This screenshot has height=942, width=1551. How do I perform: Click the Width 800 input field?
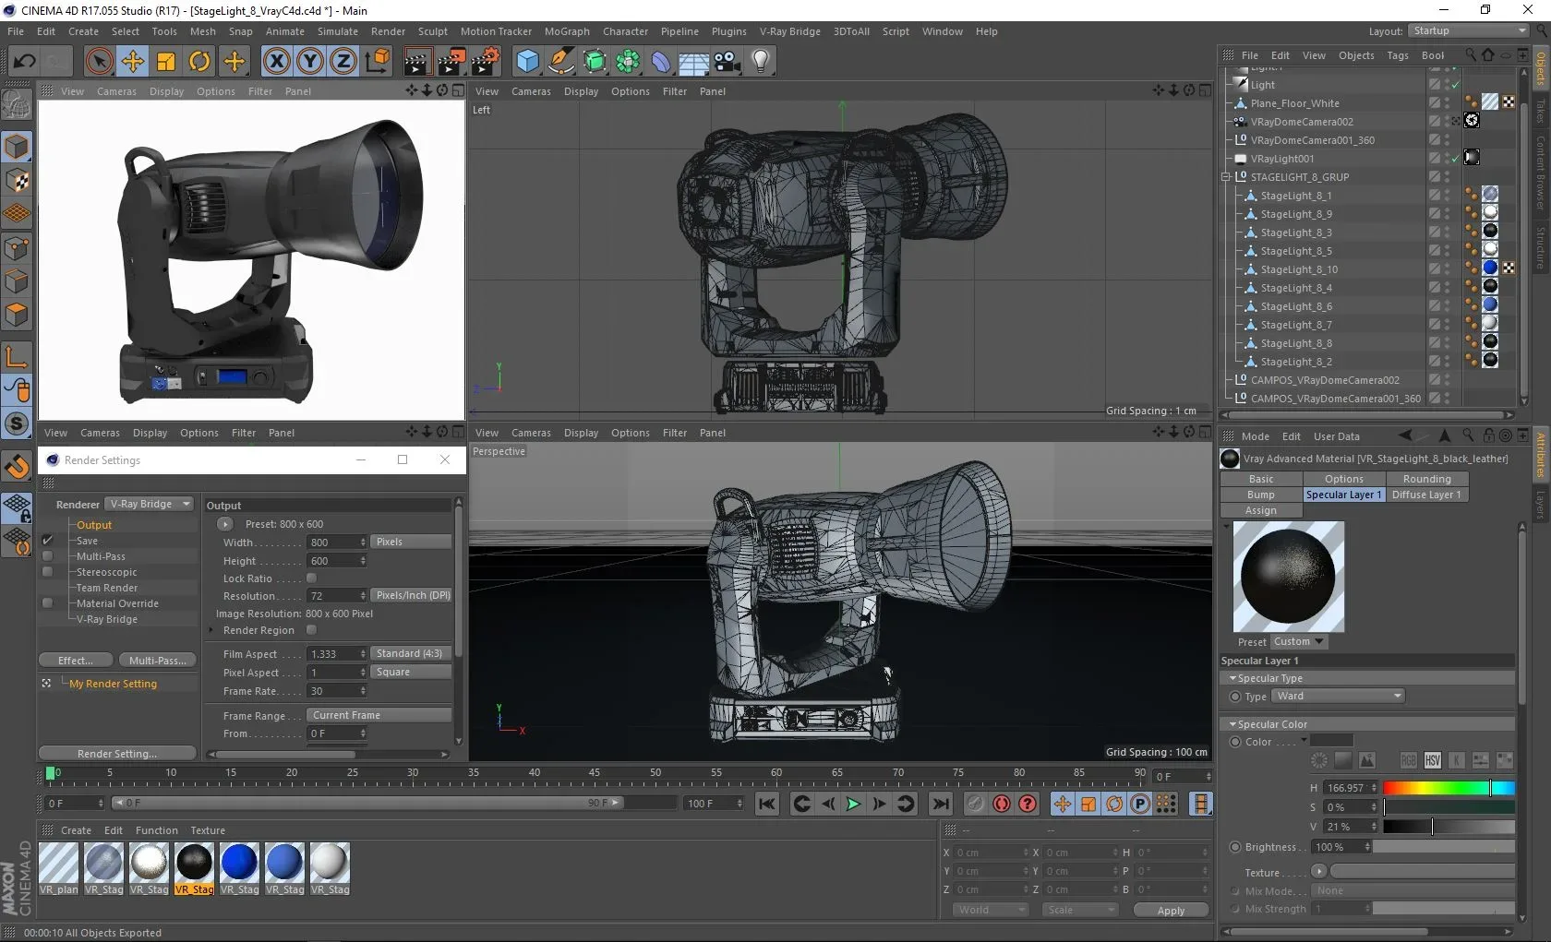click(x=337, y=543)
